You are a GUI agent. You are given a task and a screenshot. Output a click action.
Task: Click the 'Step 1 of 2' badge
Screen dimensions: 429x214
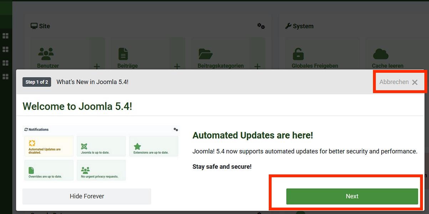click(36, 82)
